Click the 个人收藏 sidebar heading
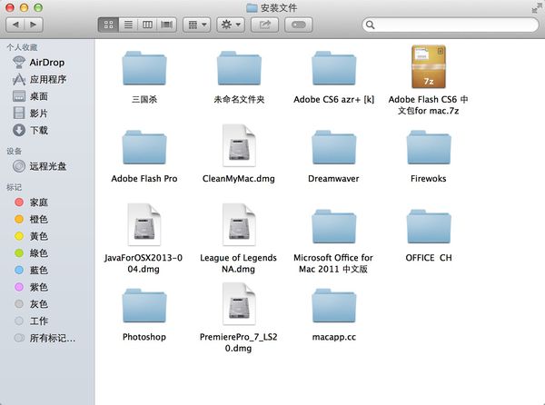545x405 pixels. pyautogui.click(x=22, y=47)
